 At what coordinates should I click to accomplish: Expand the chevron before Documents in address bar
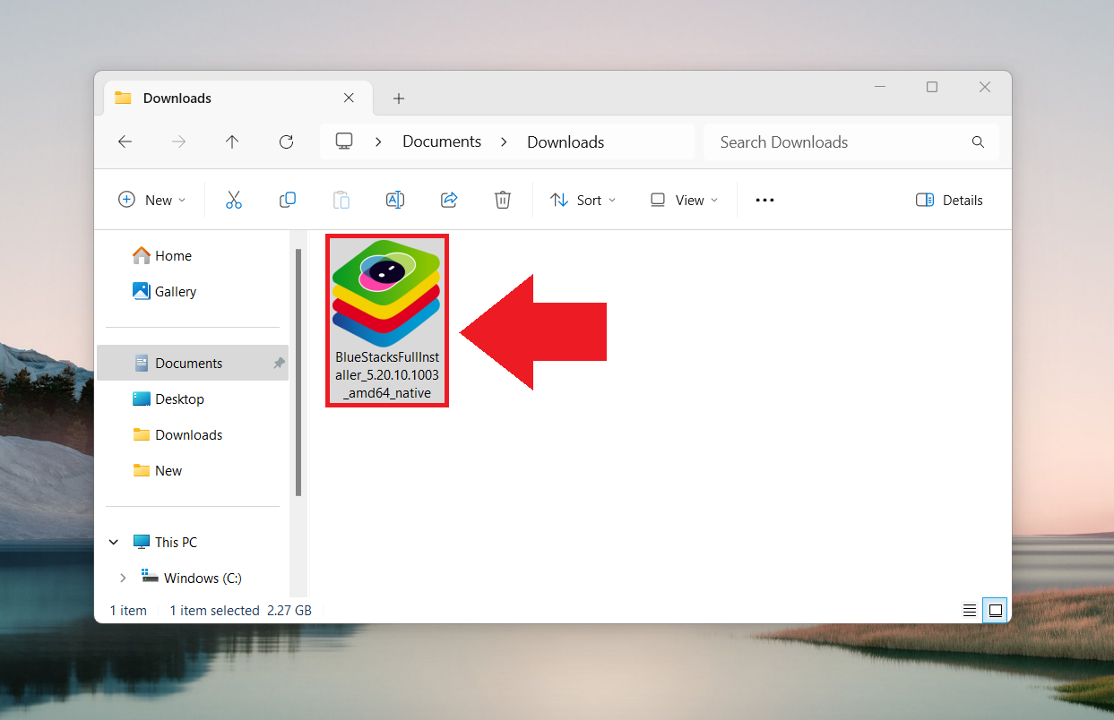tap(379, 141)
